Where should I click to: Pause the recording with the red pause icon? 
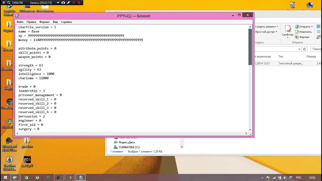(74, 3)
